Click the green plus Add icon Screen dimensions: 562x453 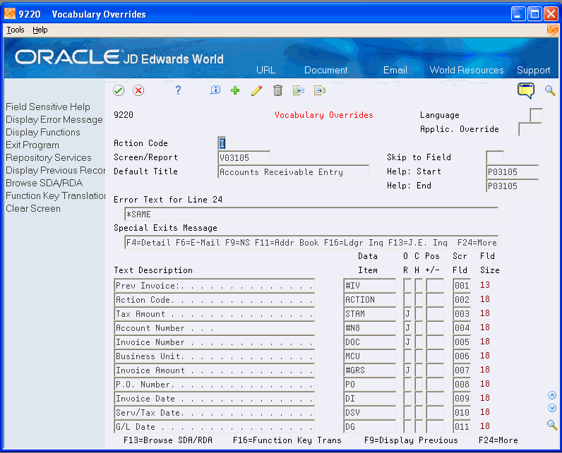tap(235, 90)
